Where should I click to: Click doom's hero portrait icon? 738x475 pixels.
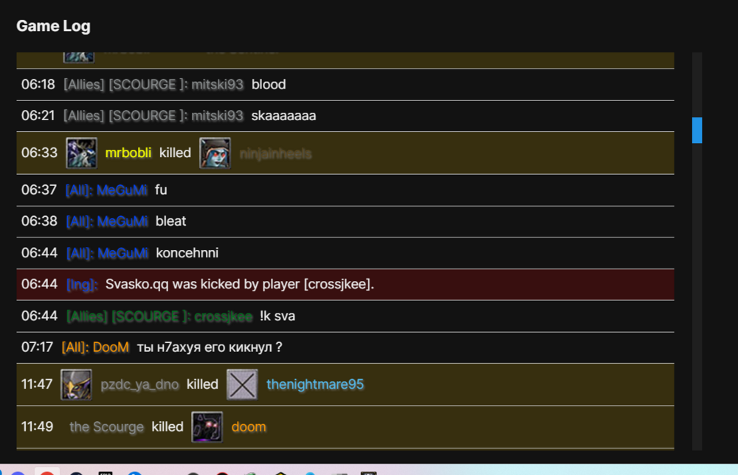[x=207, y=427]
